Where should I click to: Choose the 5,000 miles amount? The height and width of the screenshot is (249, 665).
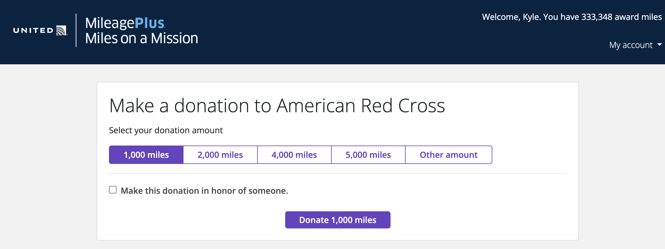pyautogui.click(x=368, y=155)
